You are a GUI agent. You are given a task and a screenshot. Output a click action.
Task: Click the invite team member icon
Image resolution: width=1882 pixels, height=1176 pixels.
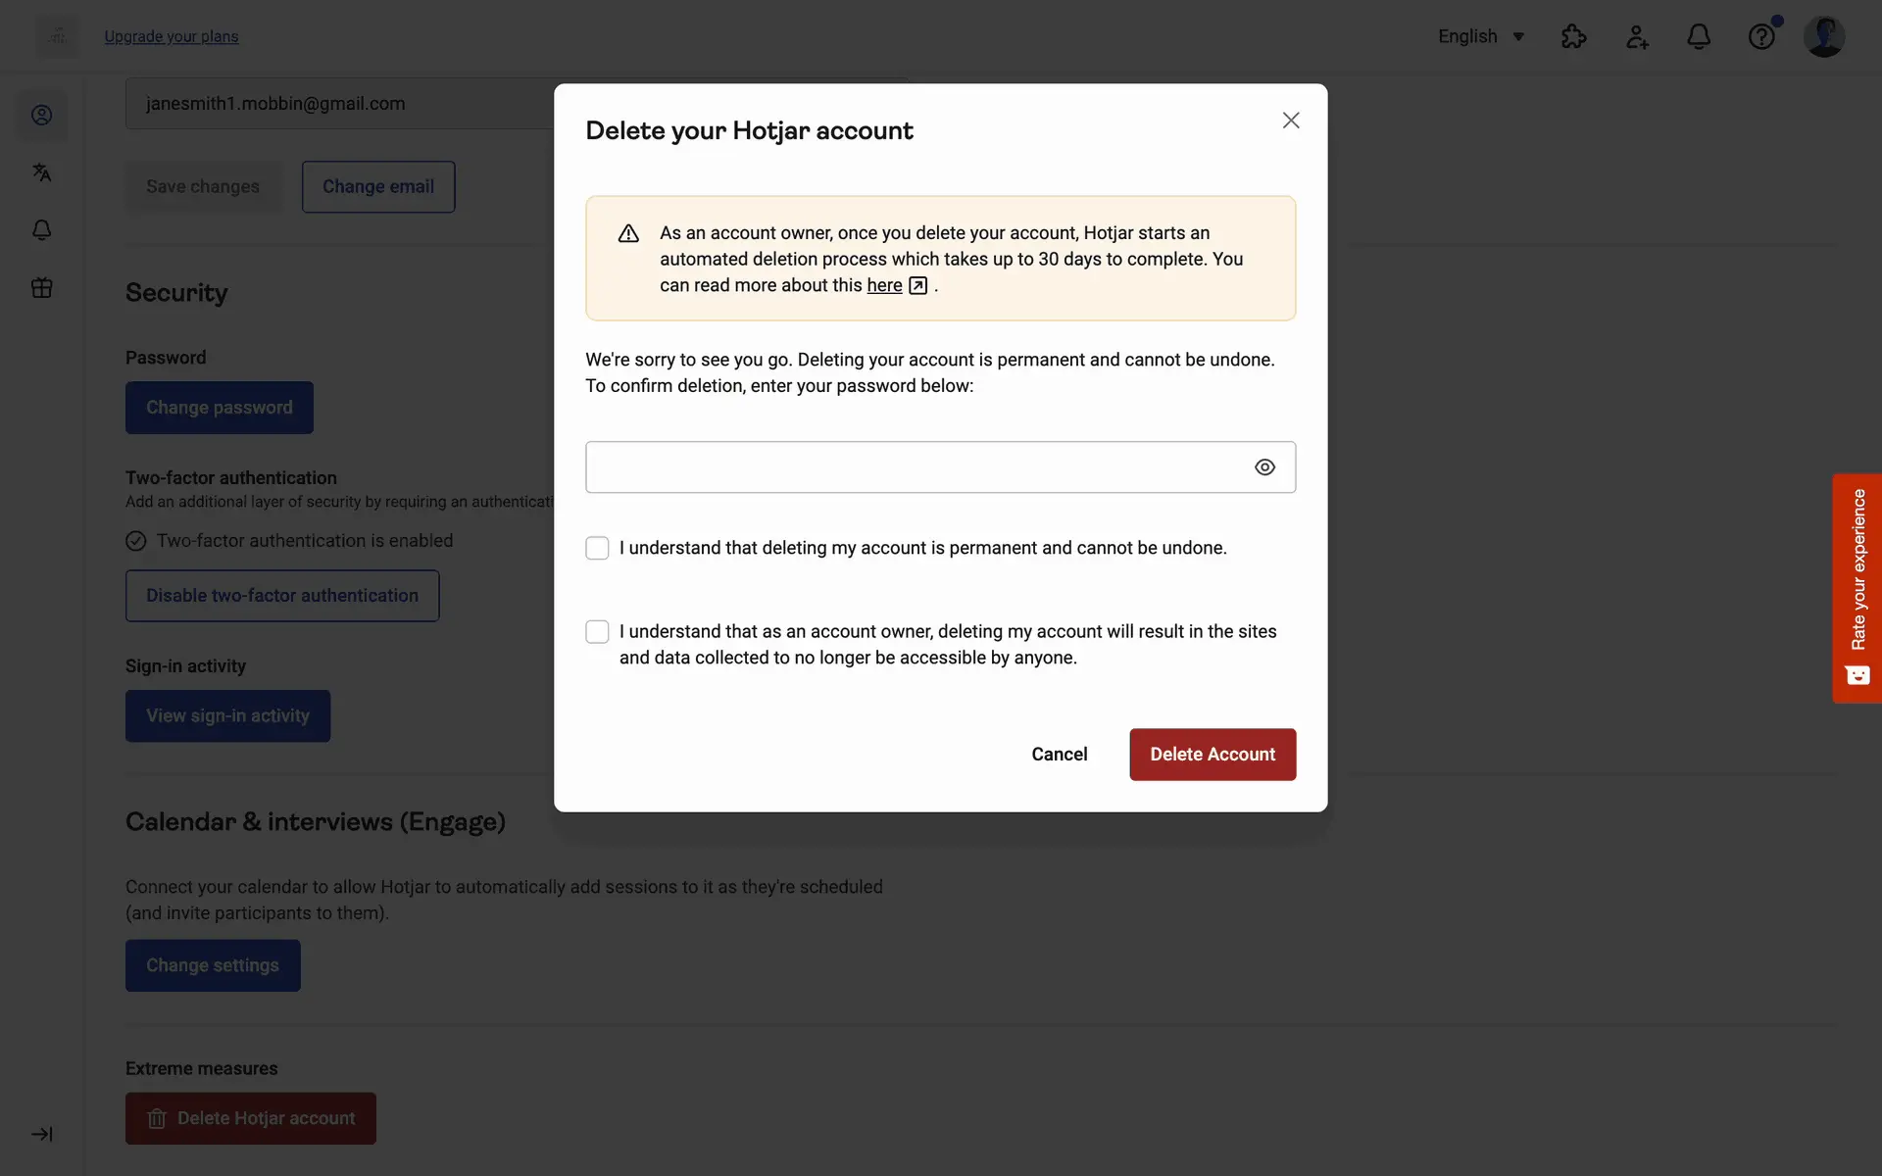pos(1636,36)
